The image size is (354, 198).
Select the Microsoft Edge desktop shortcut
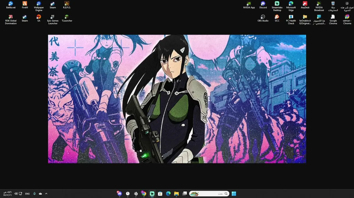[291, 6]
